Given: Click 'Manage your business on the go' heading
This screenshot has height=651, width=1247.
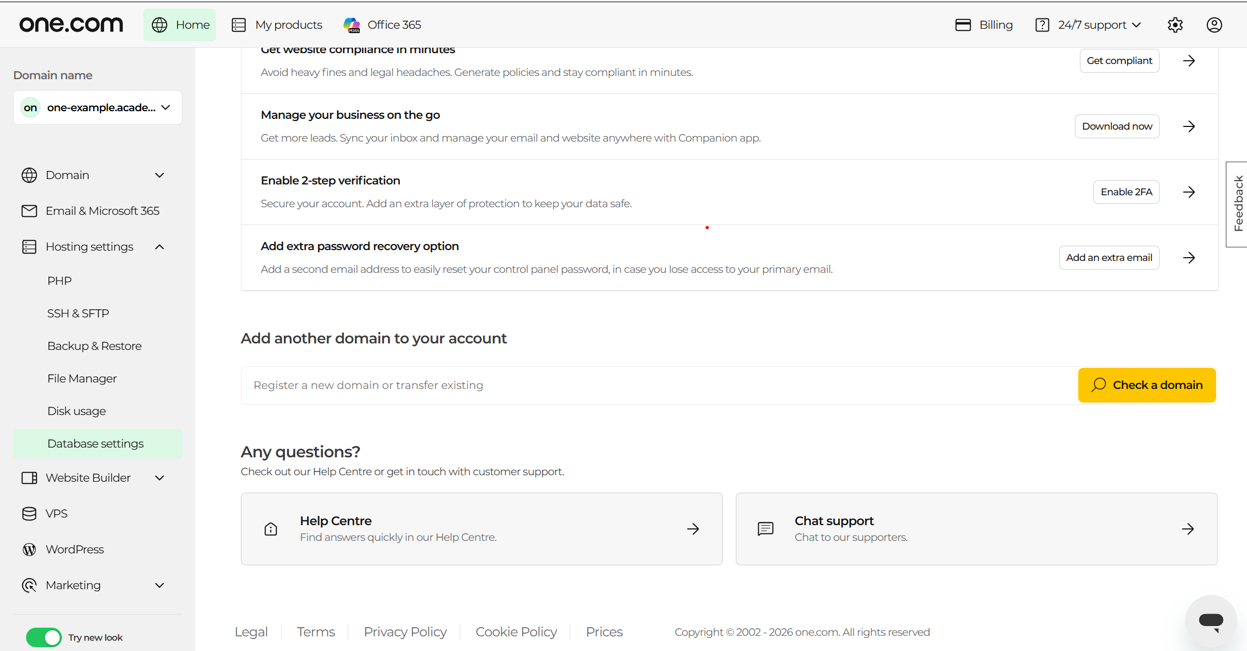Looking at the screenshot, I should (351, 115).
